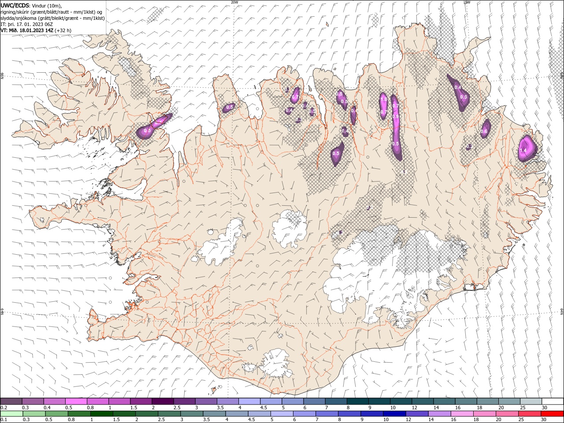
Task: Pick the white upper swatch after 30
Action: 553,401
